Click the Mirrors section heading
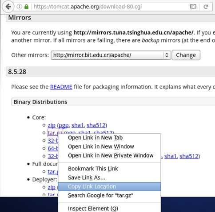215x212 pixels. pos(20,18)
